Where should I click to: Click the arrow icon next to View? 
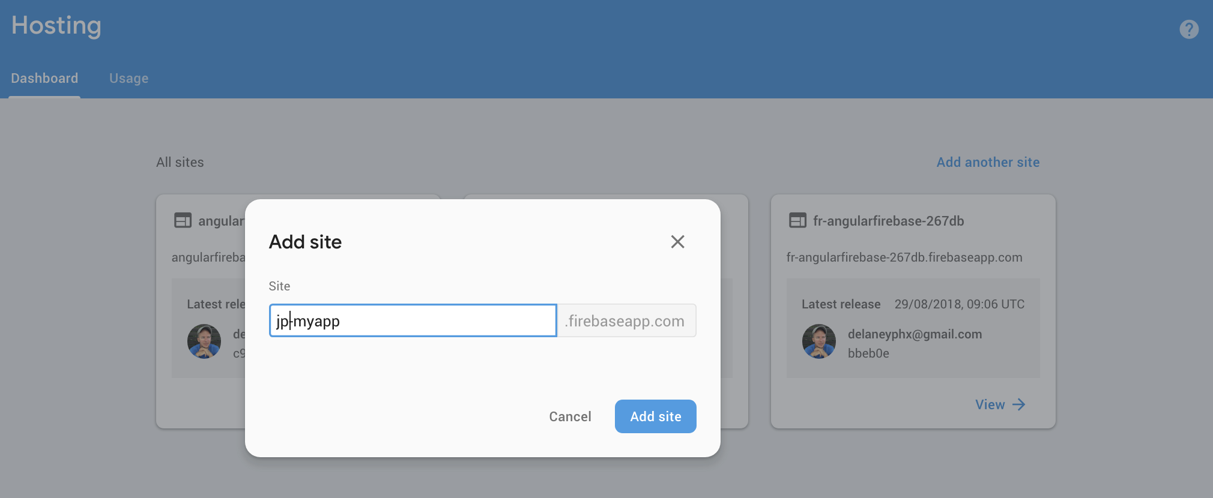(1019, 404)
